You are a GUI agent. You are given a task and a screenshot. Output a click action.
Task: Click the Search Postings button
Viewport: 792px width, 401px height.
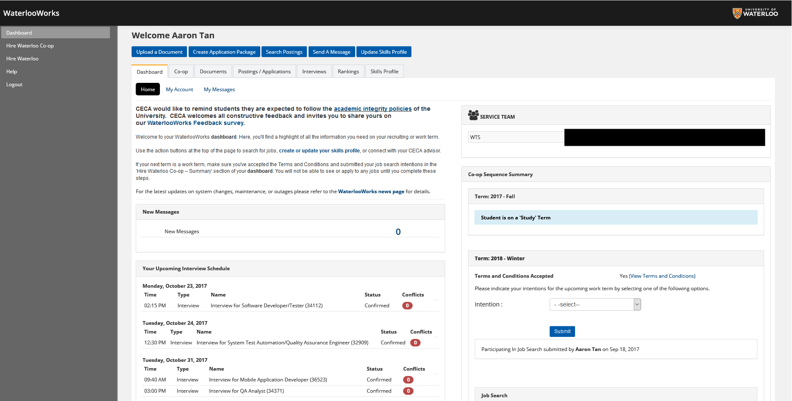click(x=284, y=52)
